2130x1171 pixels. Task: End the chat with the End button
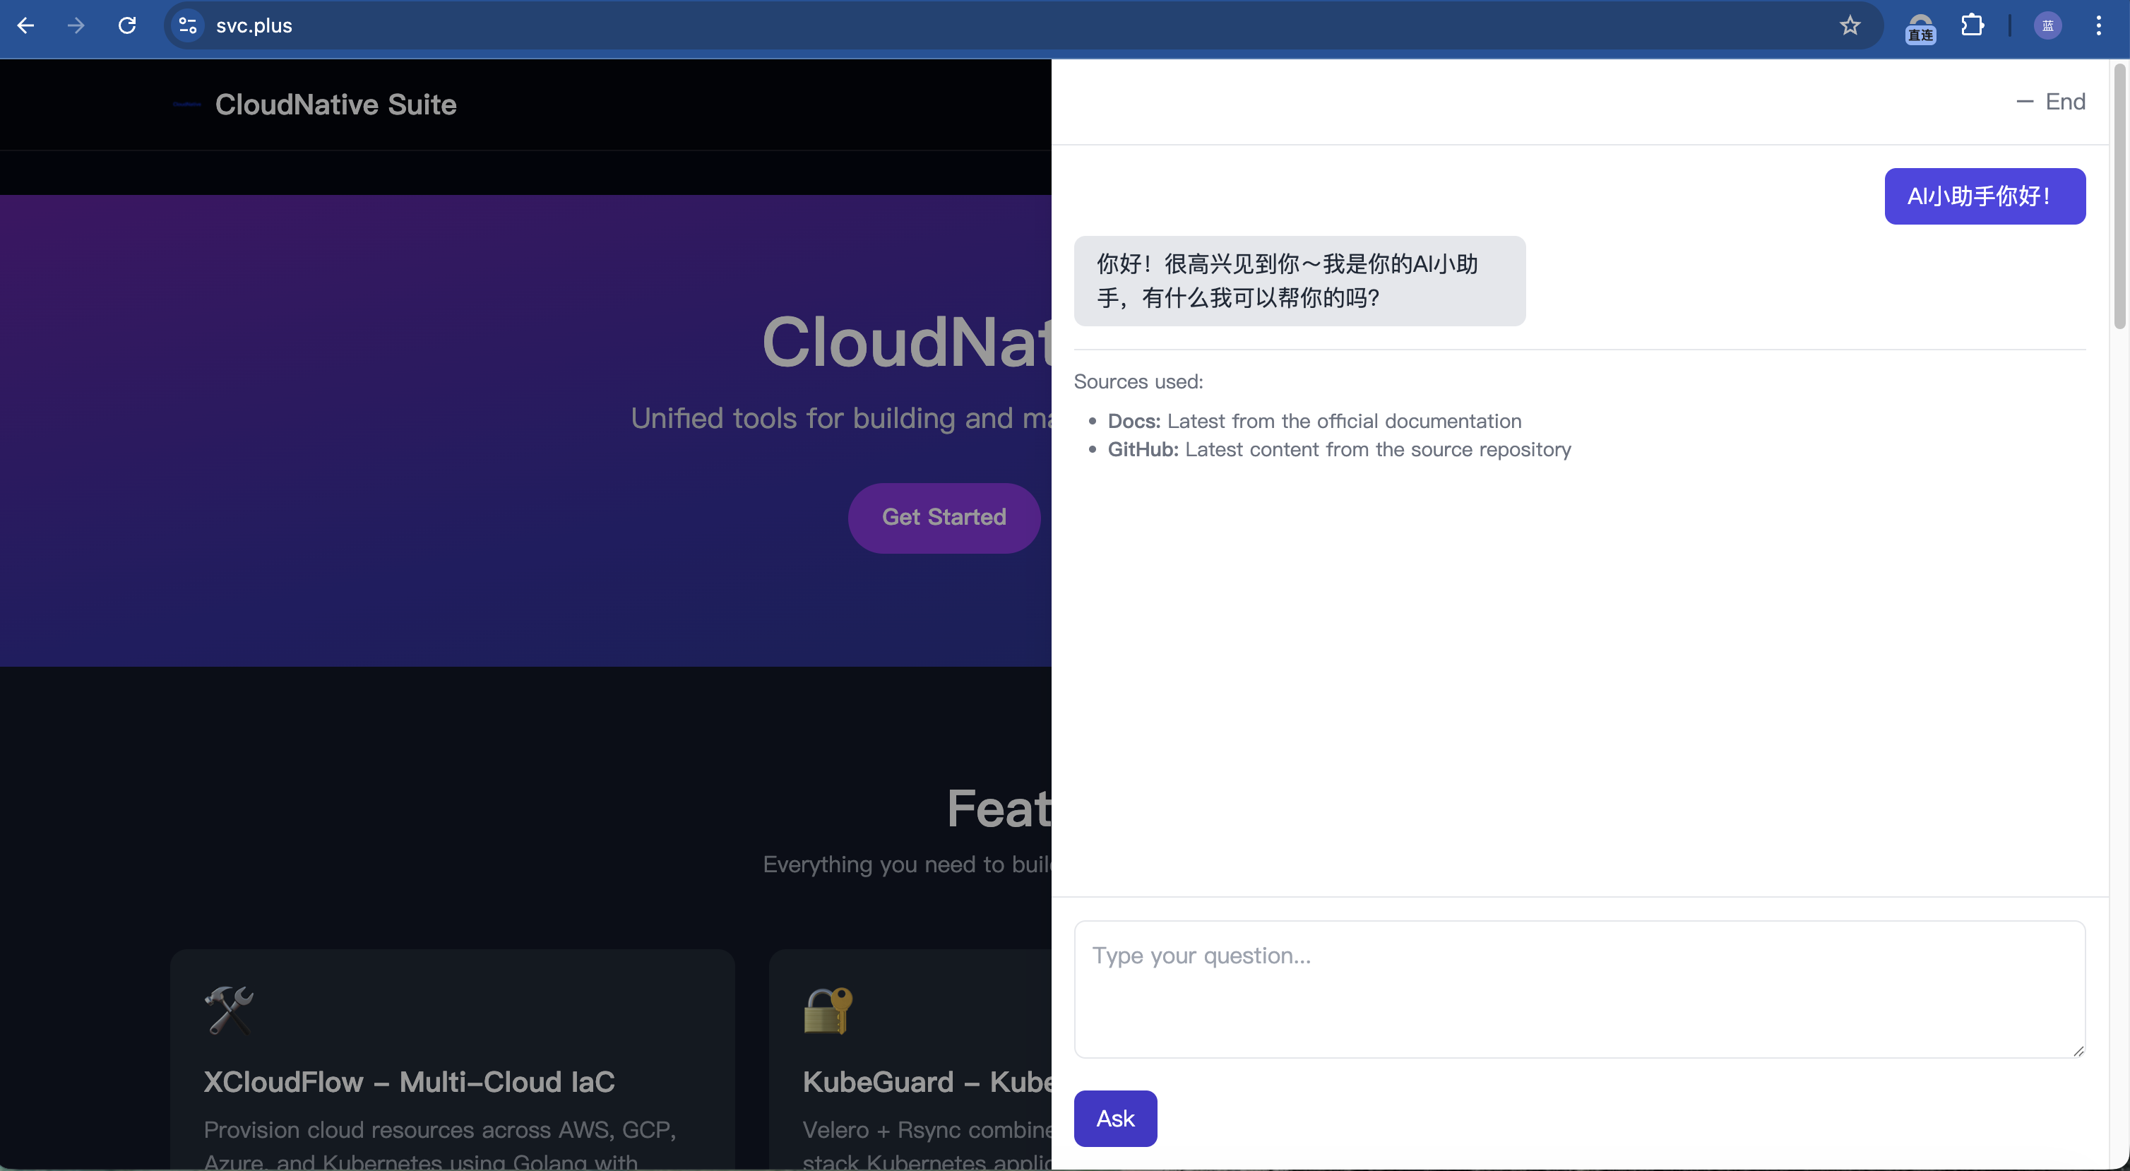click(x=2051, y=102)
